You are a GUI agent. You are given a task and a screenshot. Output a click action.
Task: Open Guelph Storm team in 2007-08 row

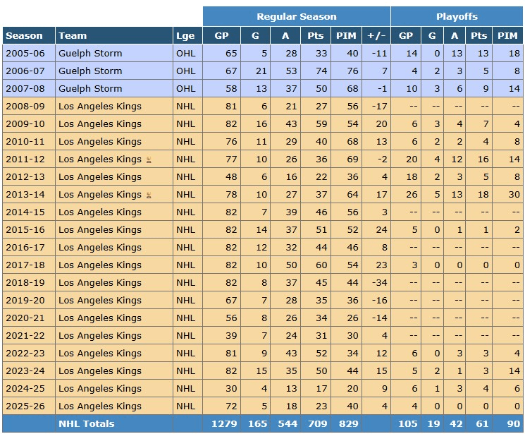[x=90, y=88]
